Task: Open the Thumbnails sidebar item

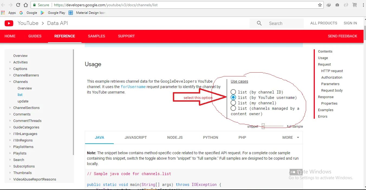Action: 22,173
